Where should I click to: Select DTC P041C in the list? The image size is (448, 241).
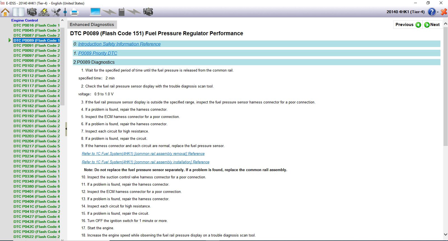coord(37,207)
